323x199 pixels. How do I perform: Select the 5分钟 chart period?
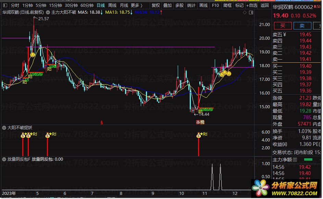coord(41,5)
